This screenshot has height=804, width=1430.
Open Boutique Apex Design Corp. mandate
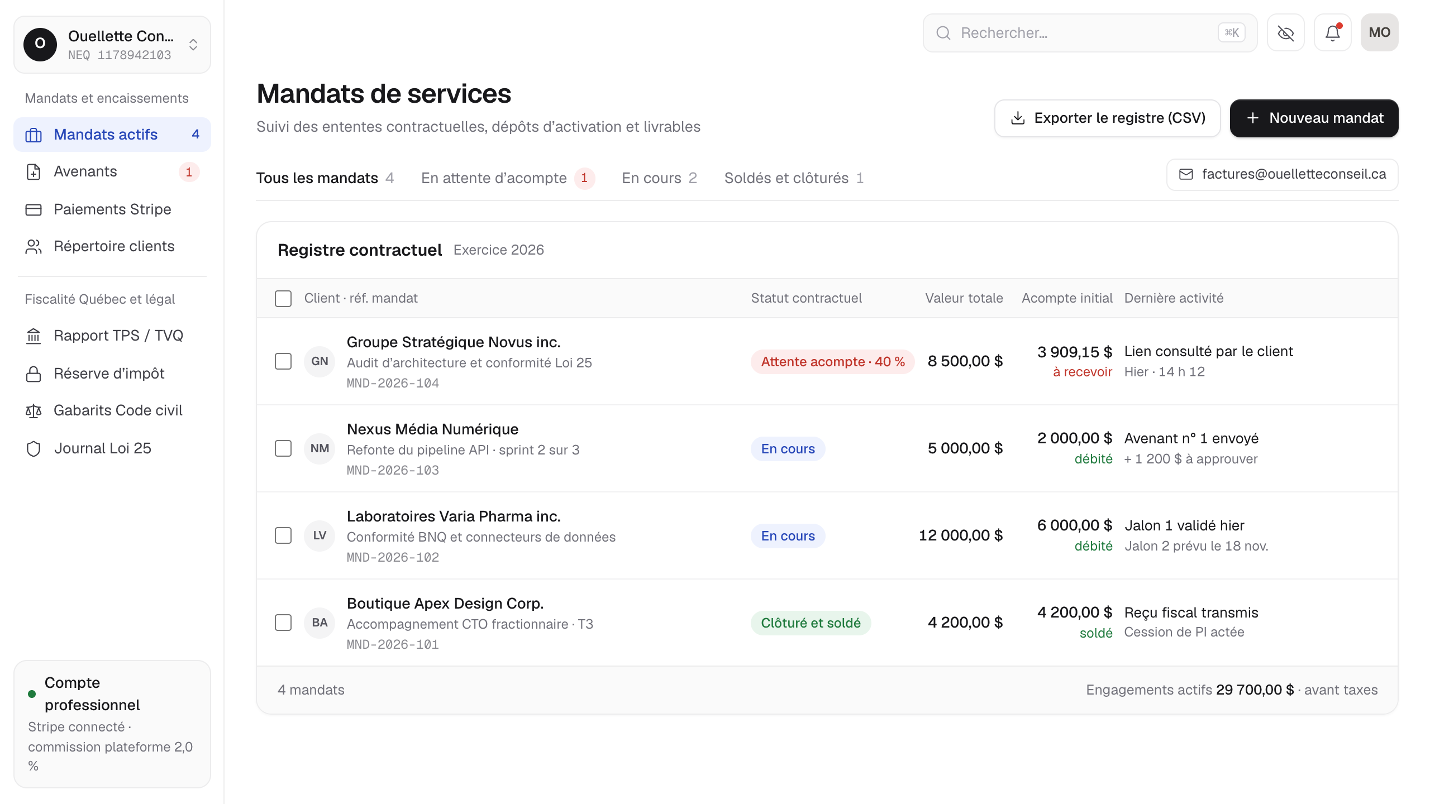[x=445, y=604]
